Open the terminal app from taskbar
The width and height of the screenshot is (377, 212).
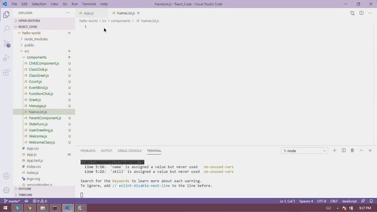55,208
